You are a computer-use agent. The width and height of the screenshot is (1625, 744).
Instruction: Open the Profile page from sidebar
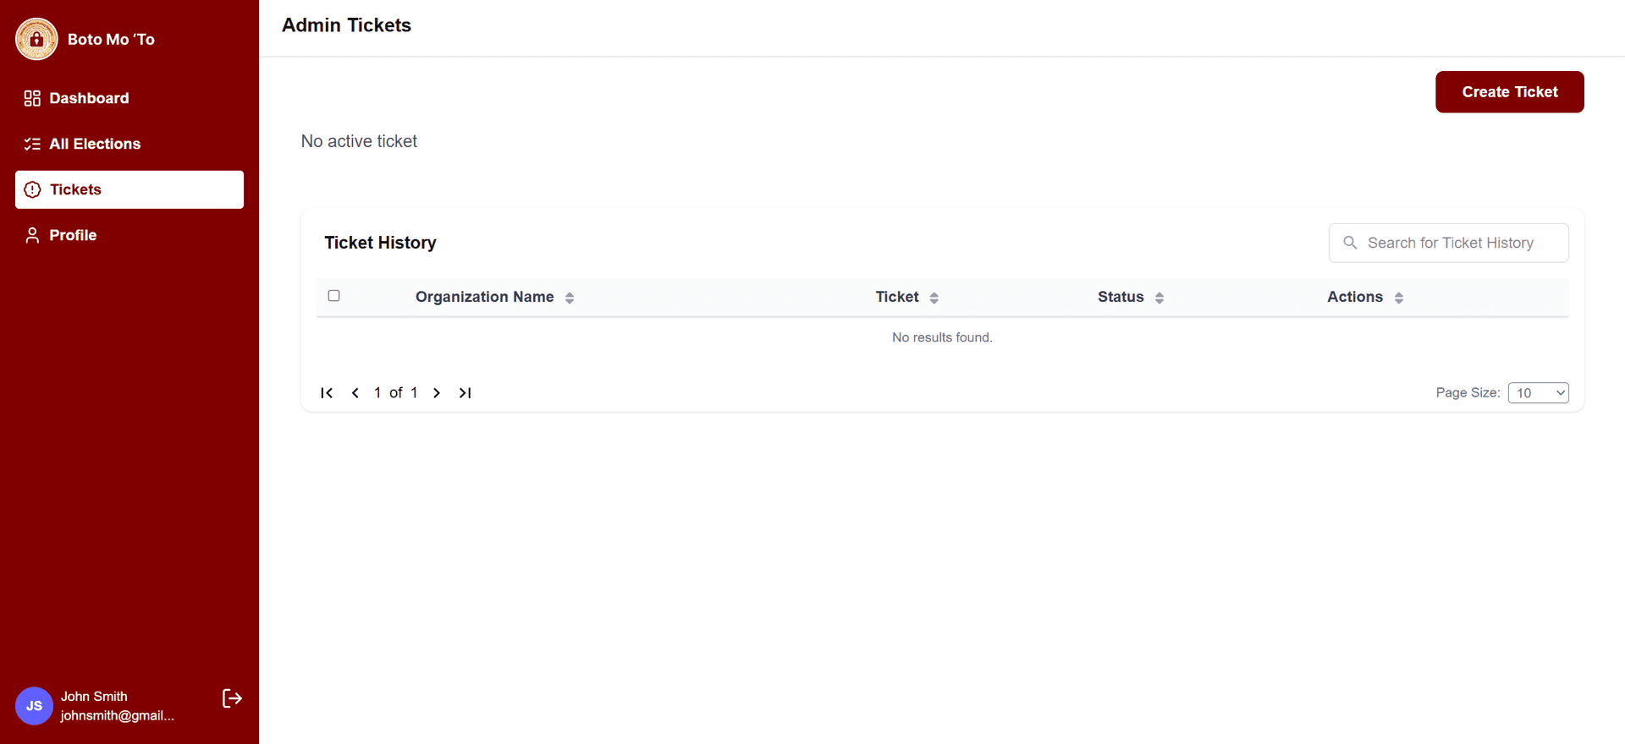tap(73, 235)
